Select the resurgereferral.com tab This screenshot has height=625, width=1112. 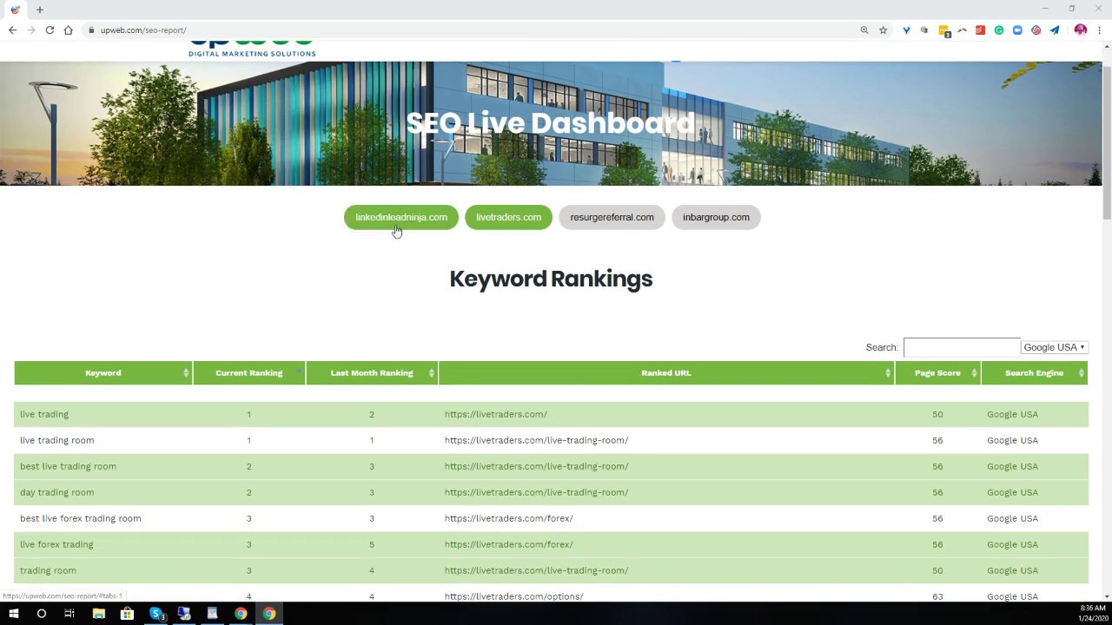point(612,217)
